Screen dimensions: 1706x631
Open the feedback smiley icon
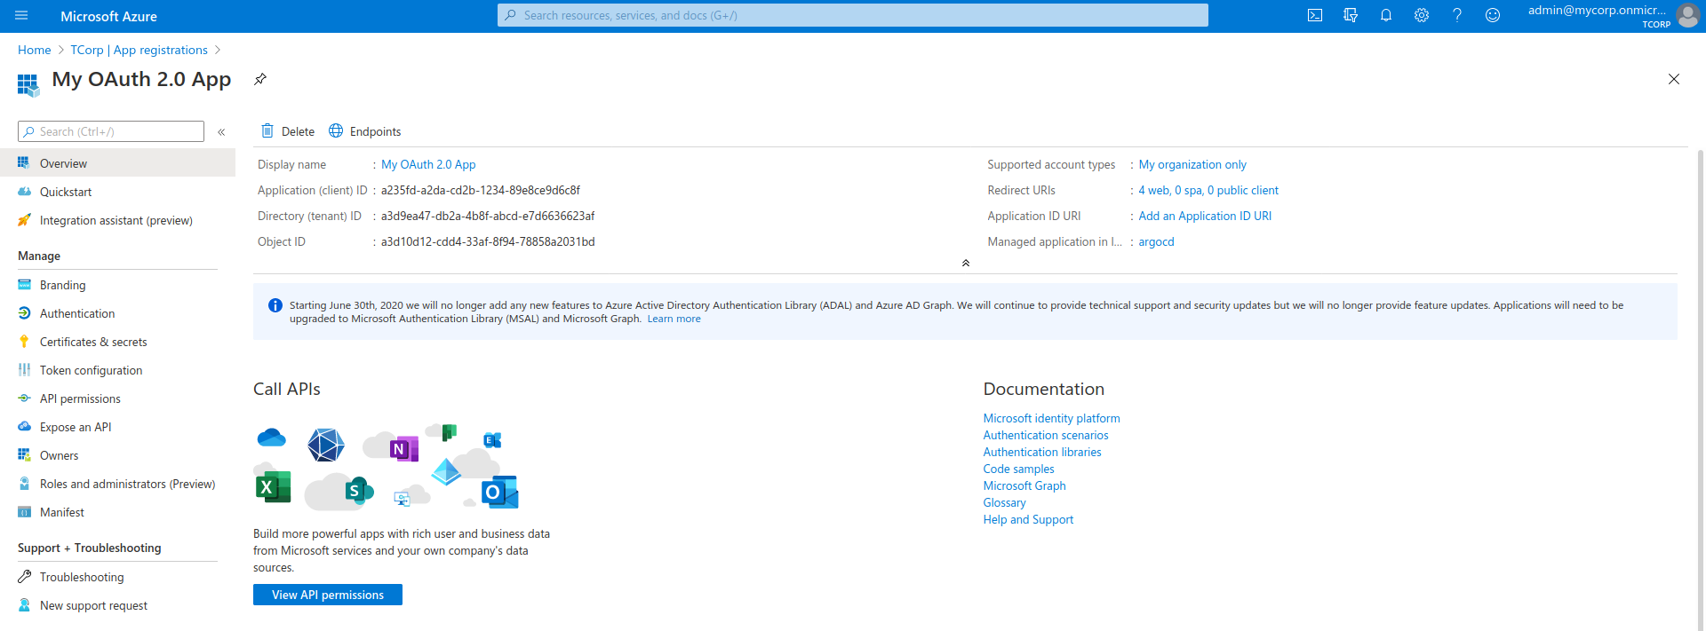tap(1493, 15)
